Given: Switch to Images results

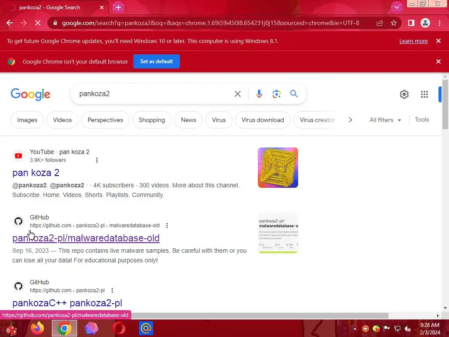Looking at the screenshot, I should (27, 120).
